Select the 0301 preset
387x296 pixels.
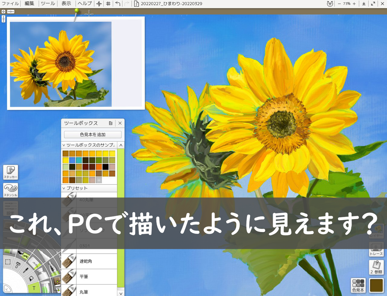[89, 246]
